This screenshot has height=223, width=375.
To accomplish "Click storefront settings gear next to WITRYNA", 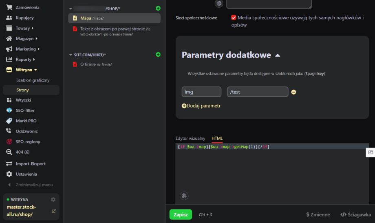I will pyautogui.click(x=53, y=199).
